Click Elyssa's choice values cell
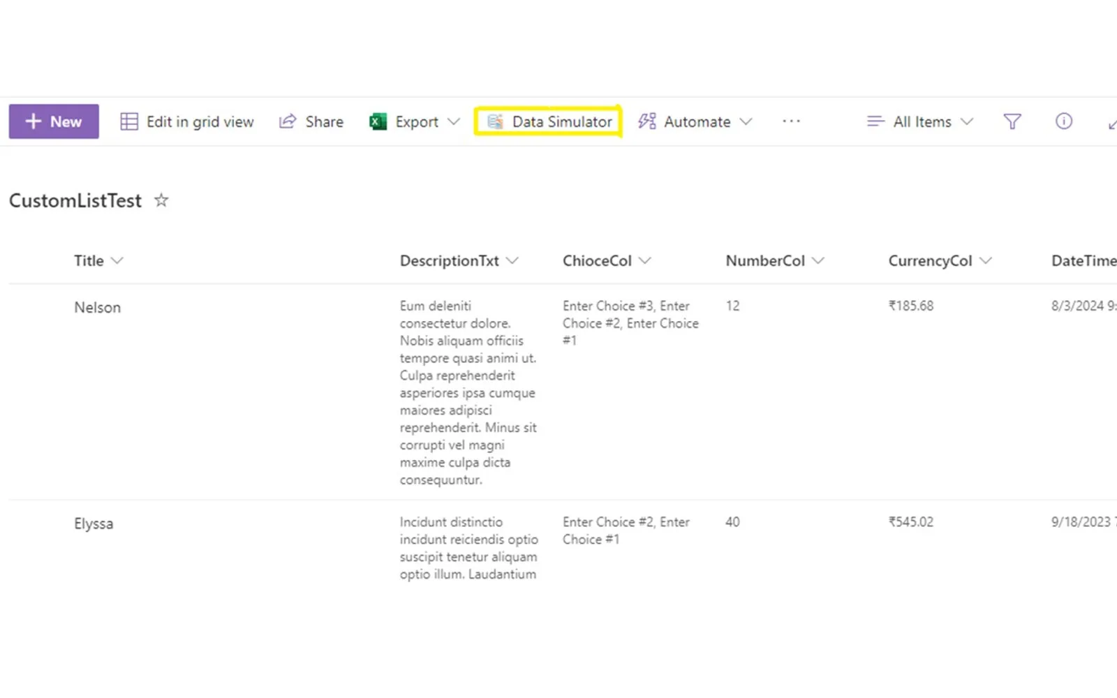The height and width of the screenshot is (698, 1117). click(x=626, y=530)
